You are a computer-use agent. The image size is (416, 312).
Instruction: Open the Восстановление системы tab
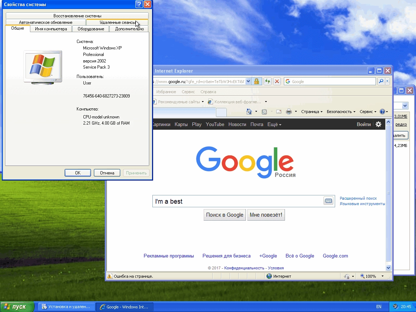(77, 16)
